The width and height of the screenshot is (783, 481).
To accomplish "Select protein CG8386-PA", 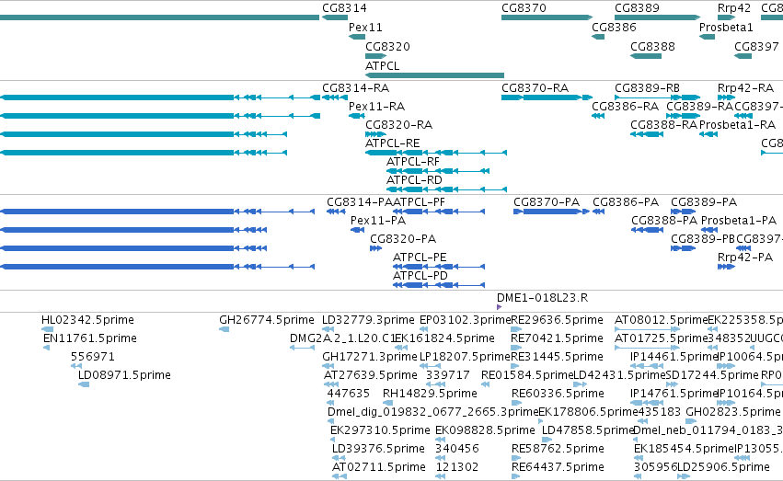I will pos(625,202).
